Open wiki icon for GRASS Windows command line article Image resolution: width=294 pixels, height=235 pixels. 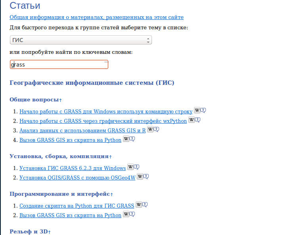[x=197, y=111]
